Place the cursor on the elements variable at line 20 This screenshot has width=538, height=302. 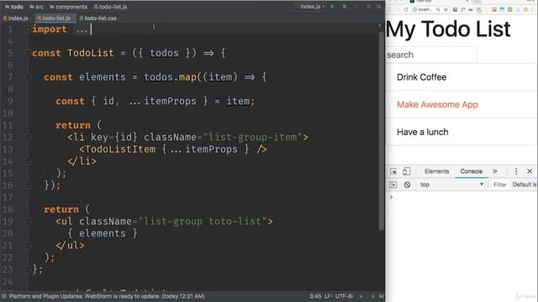coord(103,233)
